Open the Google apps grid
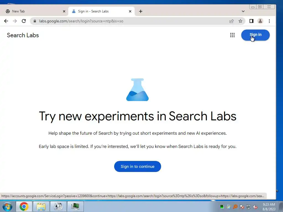Viewport: 283px width, 212px height. pyautogui.click(x=232, y=35)
